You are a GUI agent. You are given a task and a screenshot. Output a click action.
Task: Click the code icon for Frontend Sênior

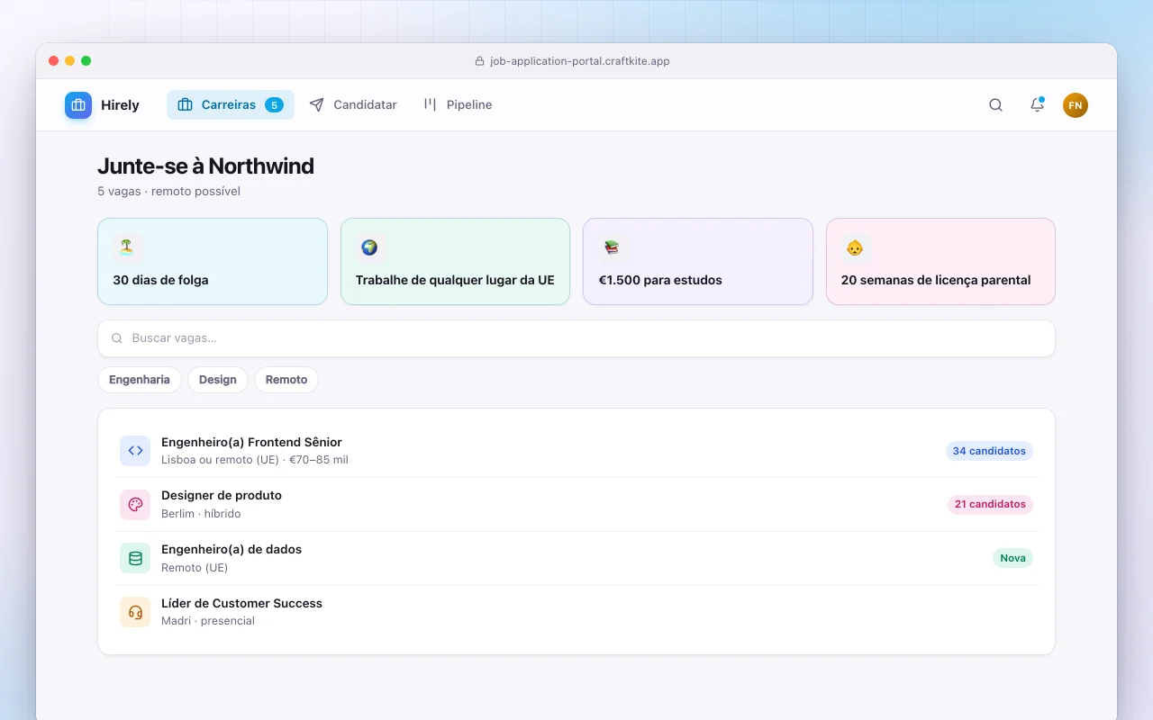[x=135, y=451]
